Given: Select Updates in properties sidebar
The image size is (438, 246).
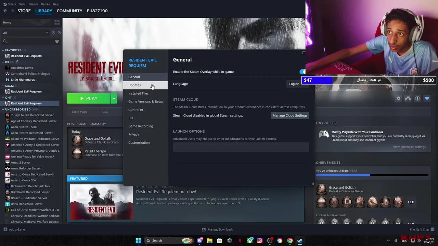Looking at the screenshot, I should (x=145, y=85).
